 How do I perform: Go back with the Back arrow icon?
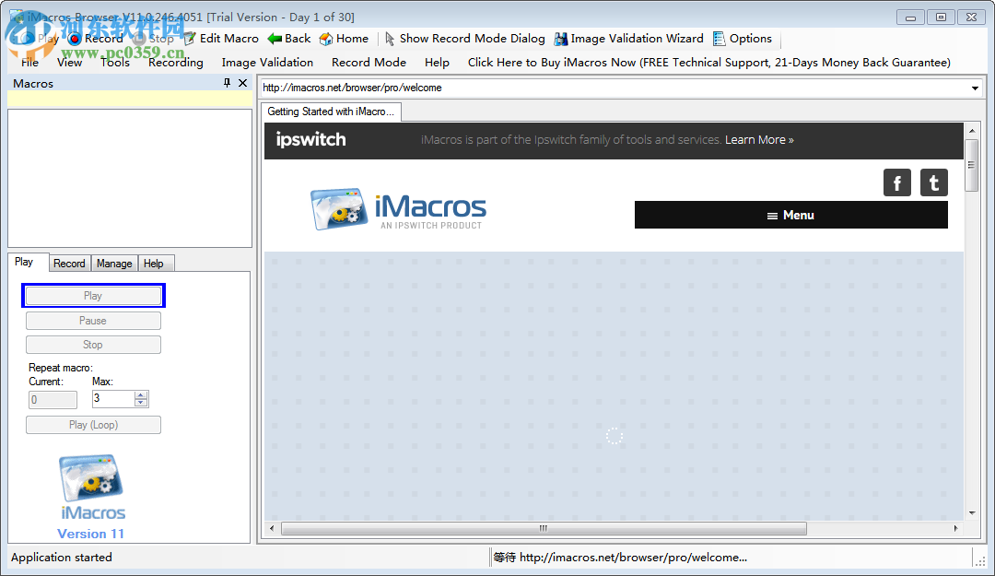click(275, 39)
